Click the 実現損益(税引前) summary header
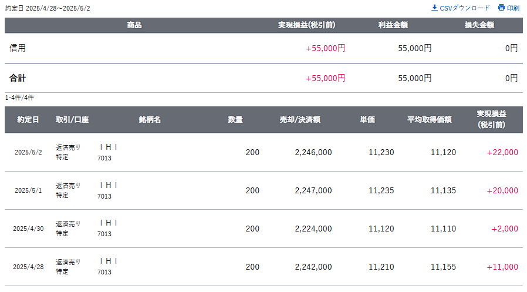Image resolution: width=527 pixels, height=292 pixels. click(x=306, y=25)
